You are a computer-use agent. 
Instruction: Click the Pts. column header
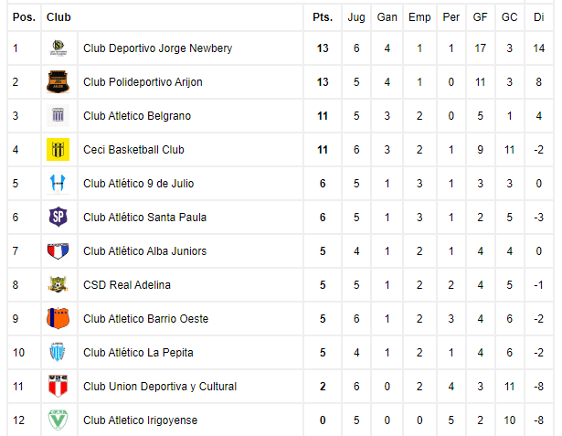click(x=323, y=16)
